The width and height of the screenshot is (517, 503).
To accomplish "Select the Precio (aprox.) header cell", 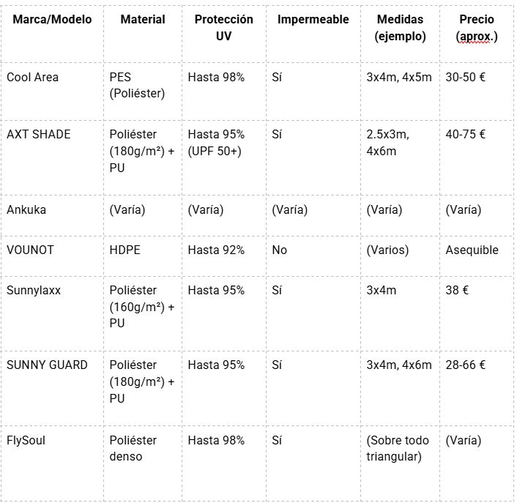I will (476, 28).
